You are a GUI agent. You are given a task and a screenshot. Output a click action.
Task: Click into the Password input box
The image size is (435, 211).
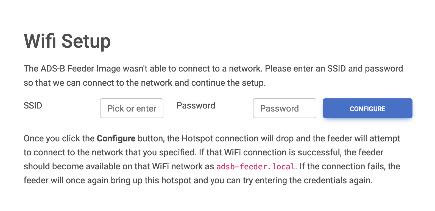[285, 108]
